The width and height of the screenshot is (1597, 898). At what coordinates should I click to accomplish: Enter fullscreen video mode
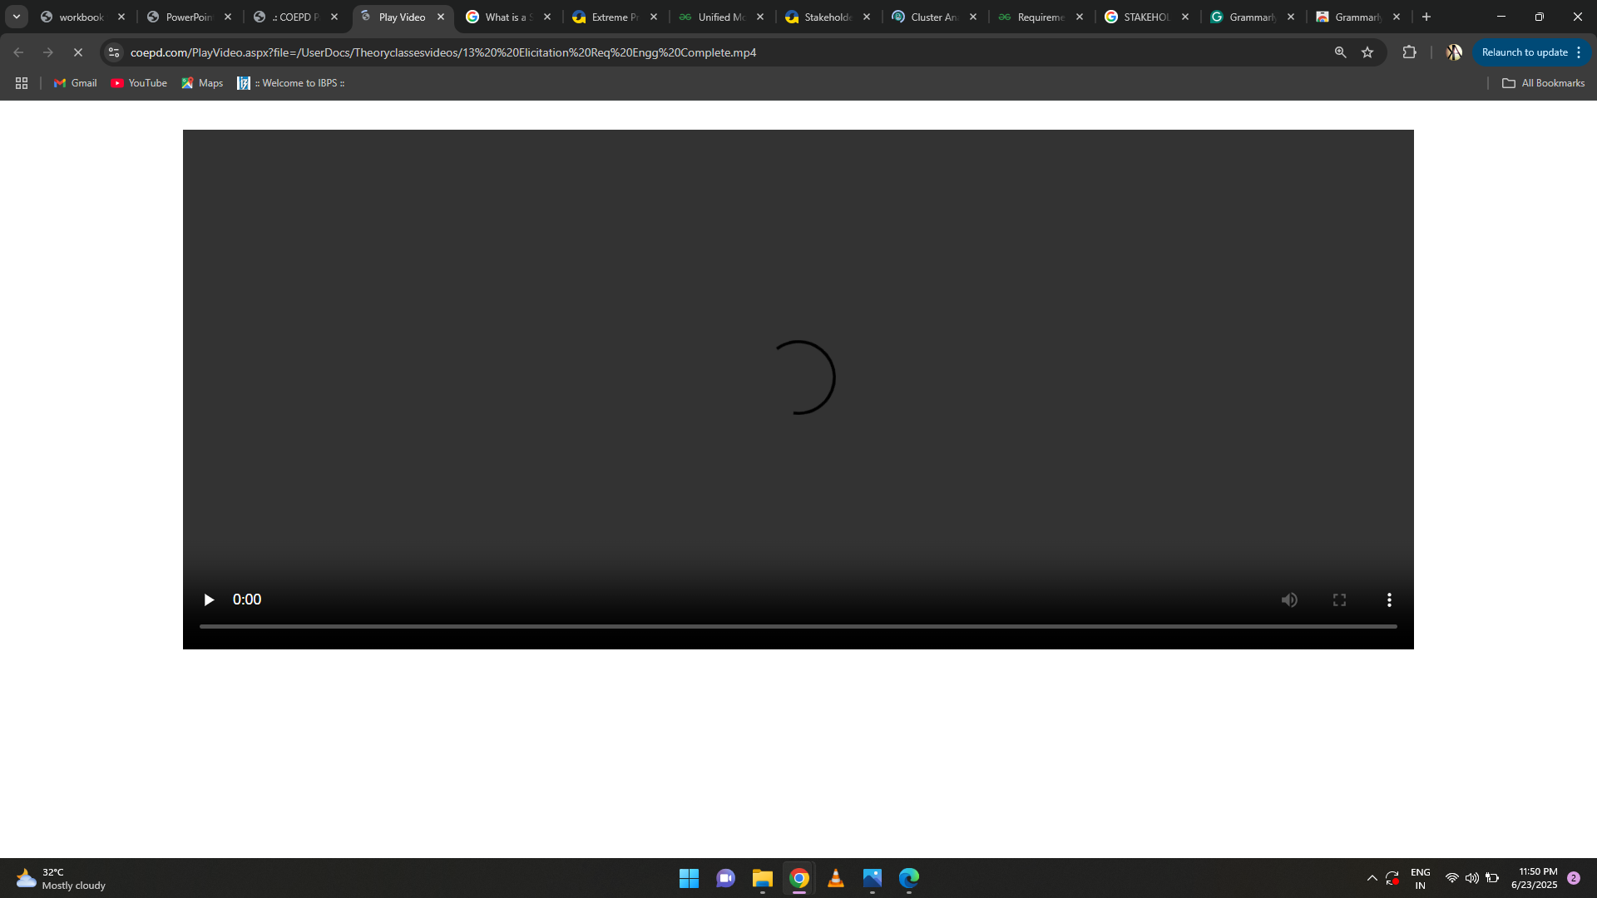[x=1339, y=599]
